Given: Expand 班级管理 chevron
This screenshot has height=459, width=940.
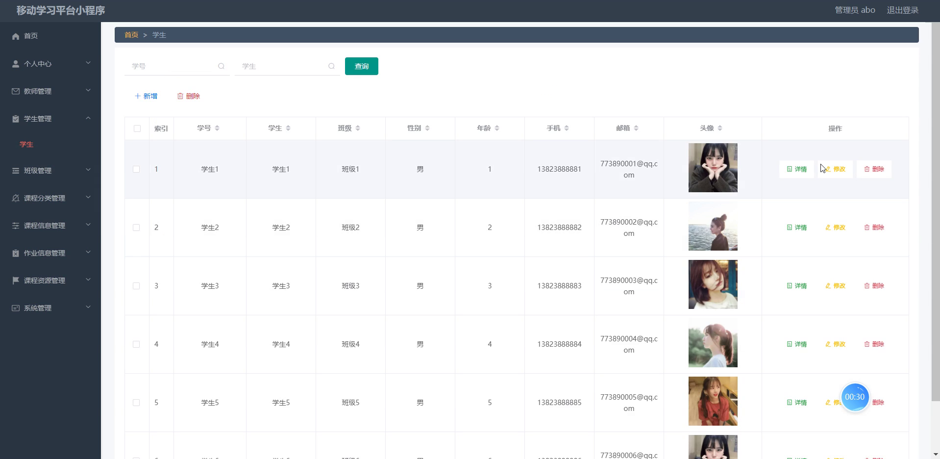Looking at the screenshot, I should 88,170.
